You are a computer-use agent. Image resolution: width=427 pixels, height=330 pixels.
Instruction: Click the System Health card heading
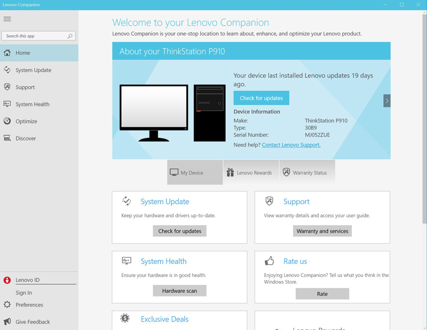[x=164, y=261]
